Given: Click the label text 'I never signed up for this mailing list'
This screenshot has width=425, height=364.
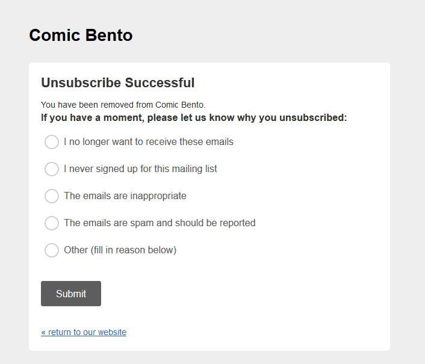Looking at the screenshot, I should (x=140, y=169).
